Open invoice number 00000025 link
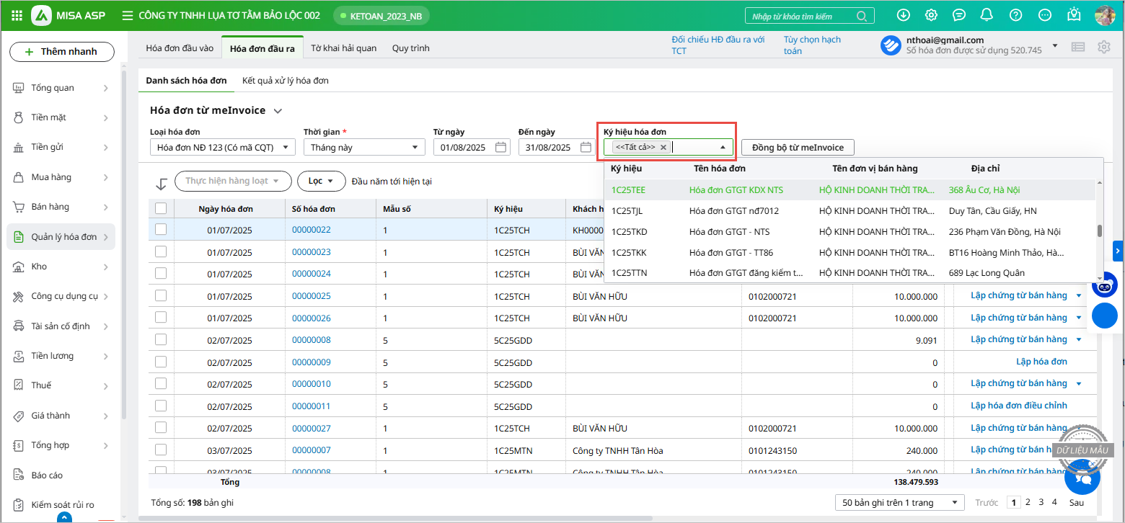The width and height of the screenshot is (1125, 523). click(x=311, y=296)
